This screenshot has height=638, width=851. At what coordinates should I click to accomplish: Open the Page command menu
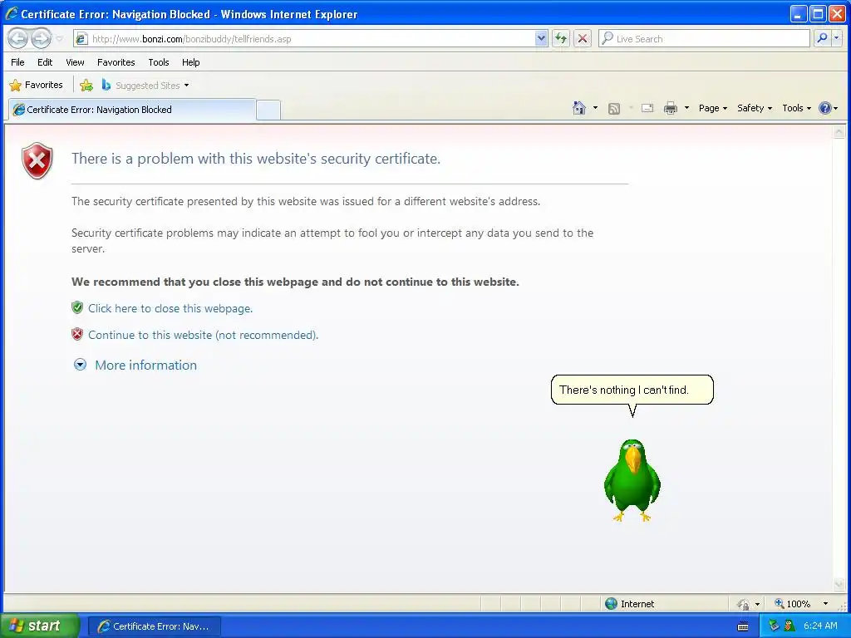(x=712, y=108)
